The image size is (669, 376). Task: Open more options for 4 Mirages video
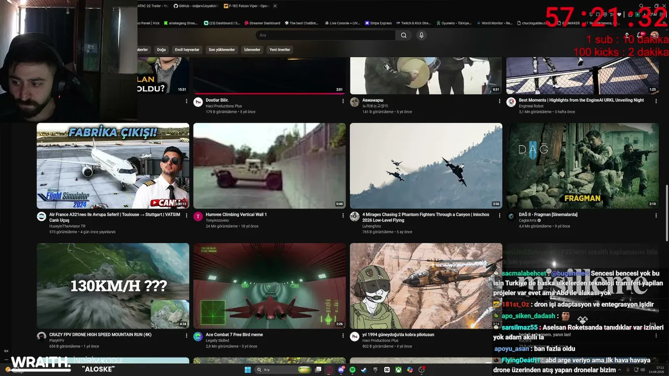500,215
